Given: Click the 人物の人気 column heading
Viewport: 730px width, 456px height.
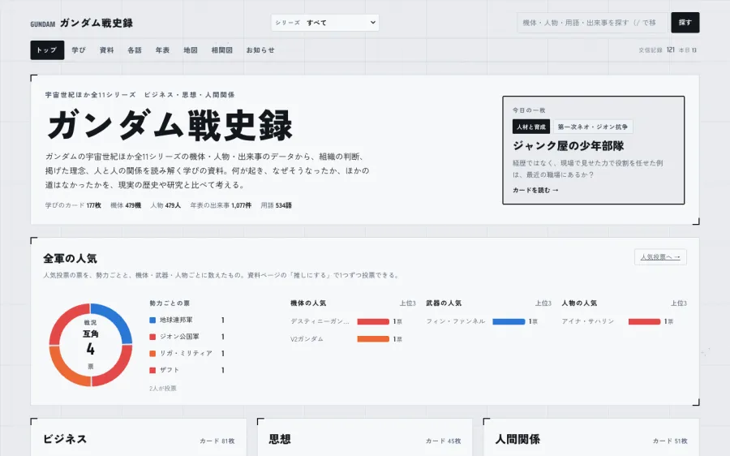Looking at the screenshot, I should click(579, 303).
